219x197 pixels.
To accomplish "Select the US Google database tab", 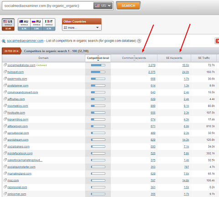I will click(x=8, y=25).
